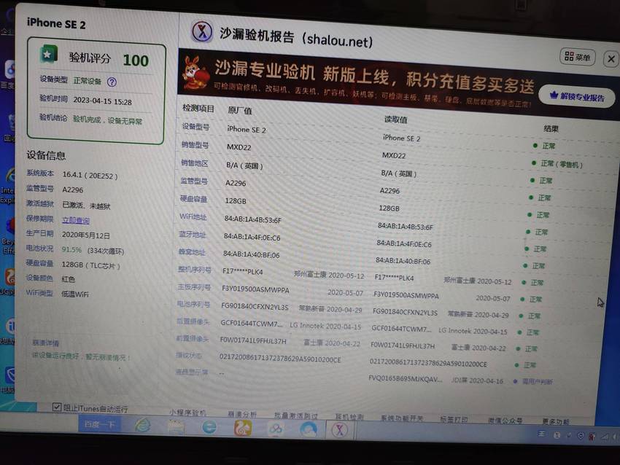620x465 pixels.
Task: Click the green star score badge icon
Action: pyautogui.click(x=48, y=55)
